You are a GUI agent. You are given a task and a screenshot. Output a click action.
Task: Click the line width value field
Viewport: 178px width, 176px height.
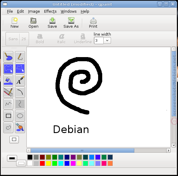point(99,41)
